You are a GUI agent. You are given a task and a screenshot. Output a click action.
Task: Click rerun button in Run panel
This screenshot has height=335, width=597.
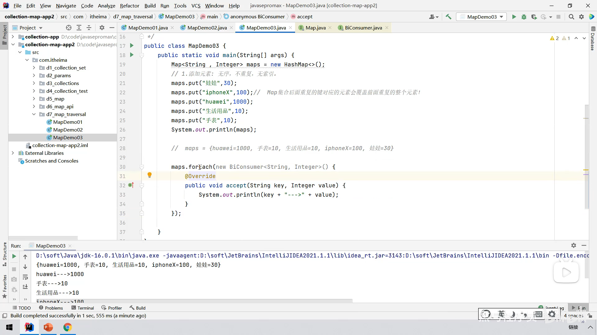pyautogui.click(x=14, y=256)
